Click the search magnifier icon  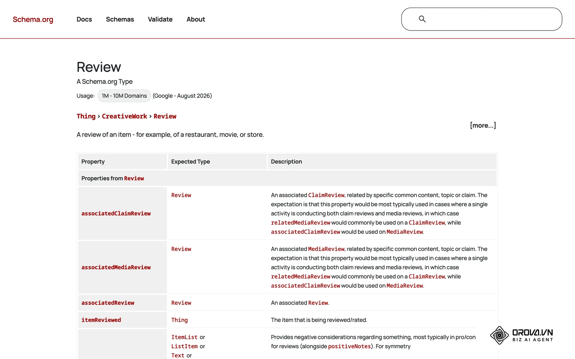pyautogui.click(x=422, y=19)
